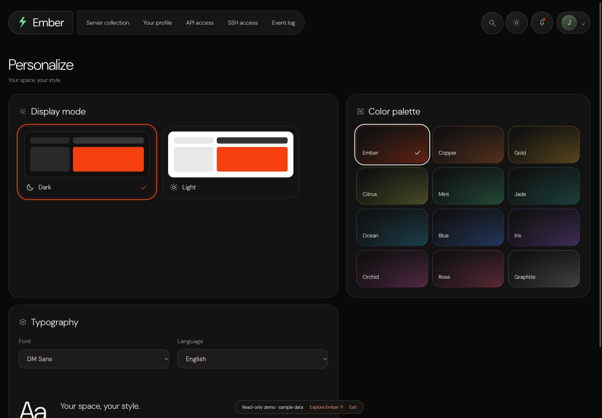Switch to the Orchid palette

392,269
